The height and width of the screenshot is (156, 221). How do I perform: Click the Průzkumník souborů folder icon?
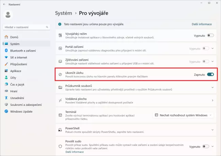[x=60, y=88]
